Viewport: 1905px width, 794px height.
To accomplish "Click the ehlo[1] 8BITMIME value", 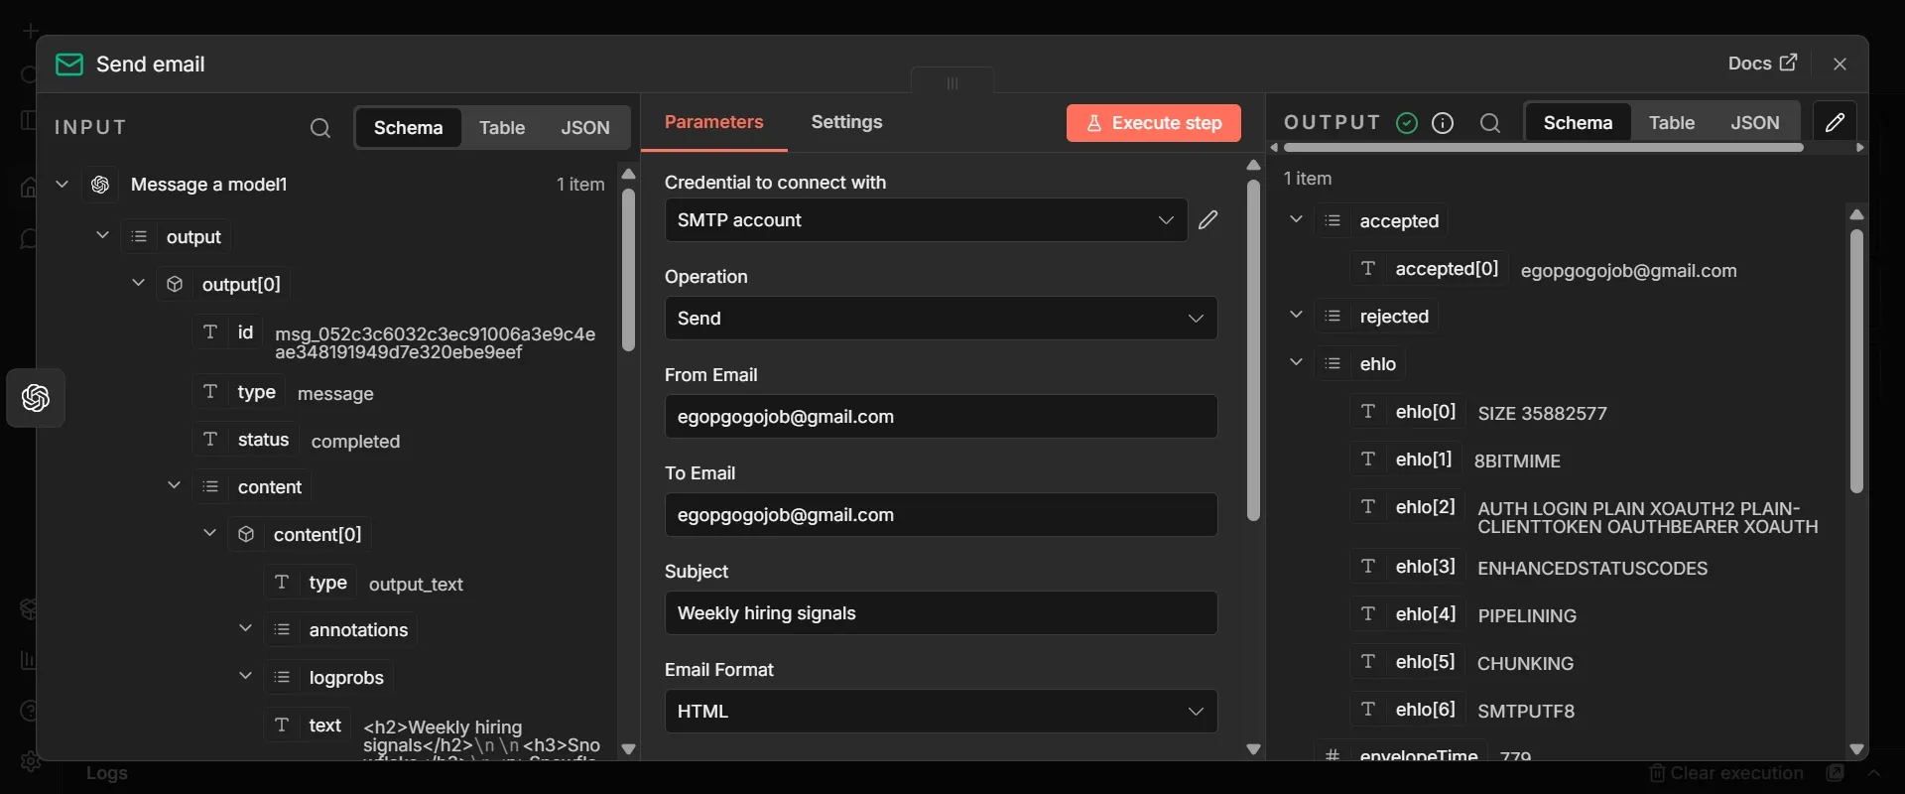I will [x=1517, y=462].
